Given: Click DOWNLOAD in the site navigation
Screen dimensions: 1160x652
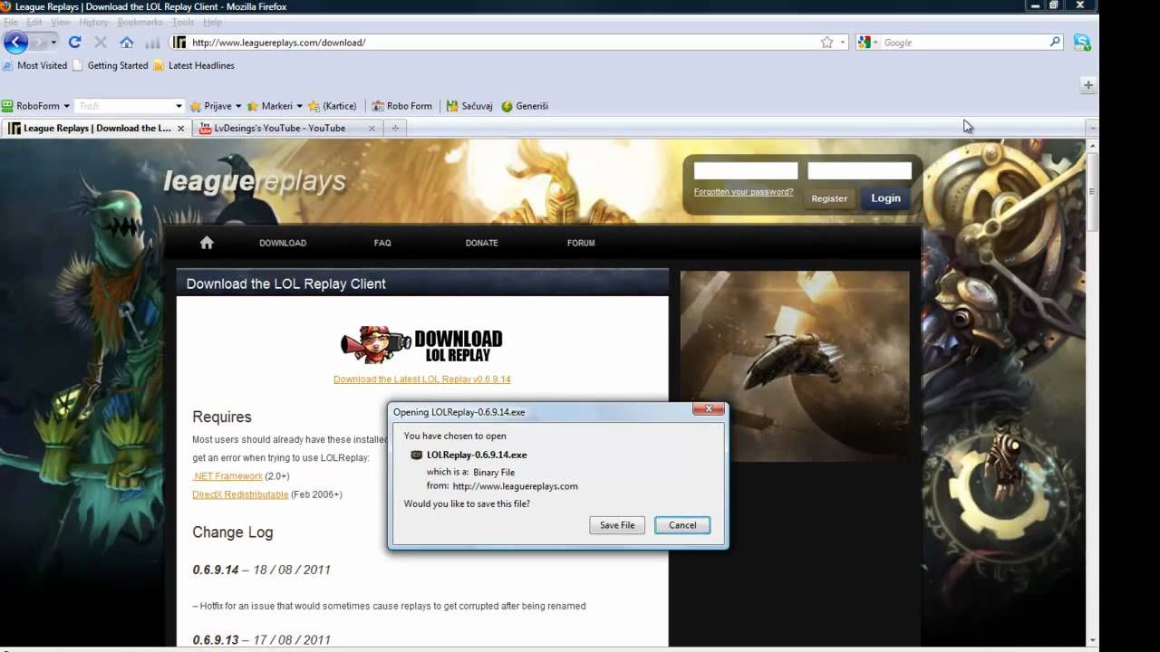Looking at the screenshot, I should 283,243.
